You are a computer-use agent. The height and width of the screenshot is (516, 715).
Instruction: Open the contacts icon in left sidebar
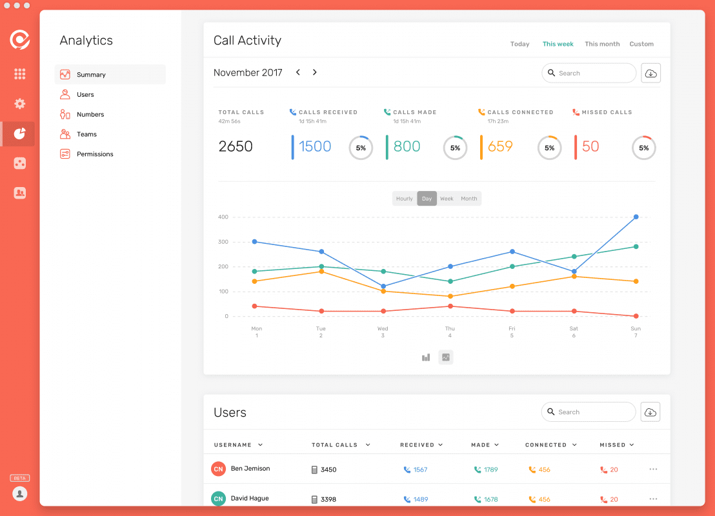[19, 193]
